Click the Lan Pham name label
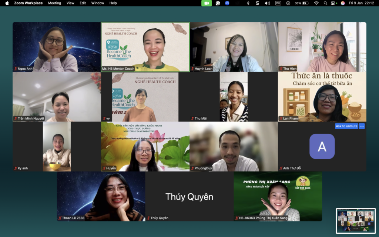The width and height of the screenshot is (379, 237). [x=288, y=118]
